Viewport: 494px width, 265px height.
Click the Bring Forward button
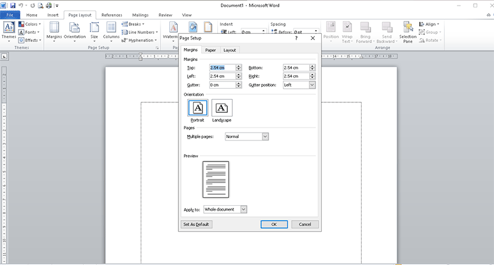(365, 32)
